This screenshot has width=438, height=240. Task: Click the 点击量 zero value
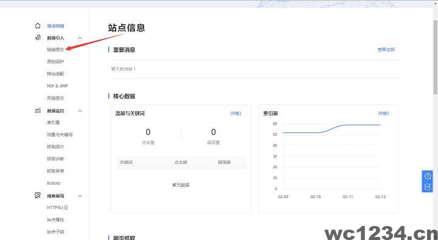click(x=148, y=132)
